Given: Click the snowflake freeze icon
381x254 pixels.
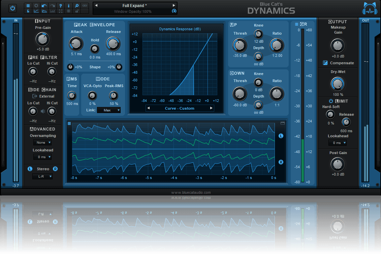Looking at the screenshot, I should click(68, 11).
